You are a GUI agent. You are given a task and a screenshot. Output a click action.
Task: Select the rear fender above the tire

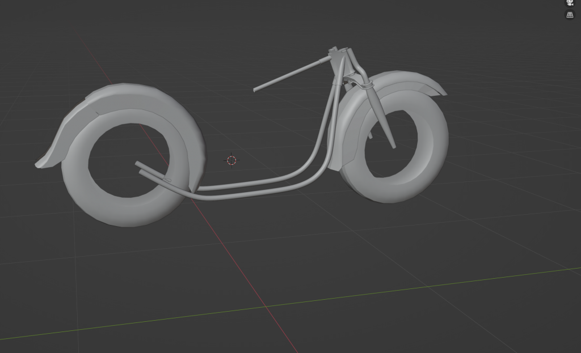(x=113, y=97)
